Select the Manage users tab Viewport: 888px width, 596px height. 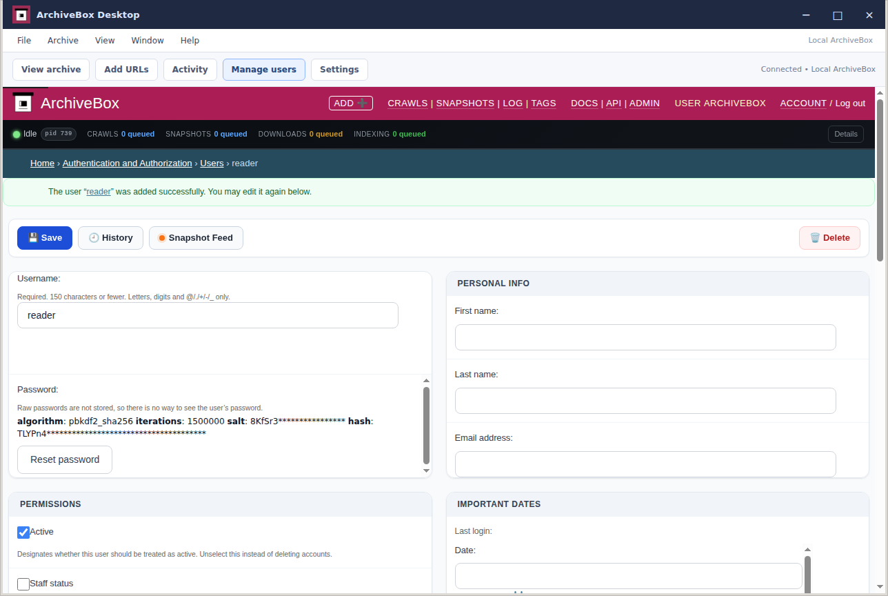pos(264,70)
